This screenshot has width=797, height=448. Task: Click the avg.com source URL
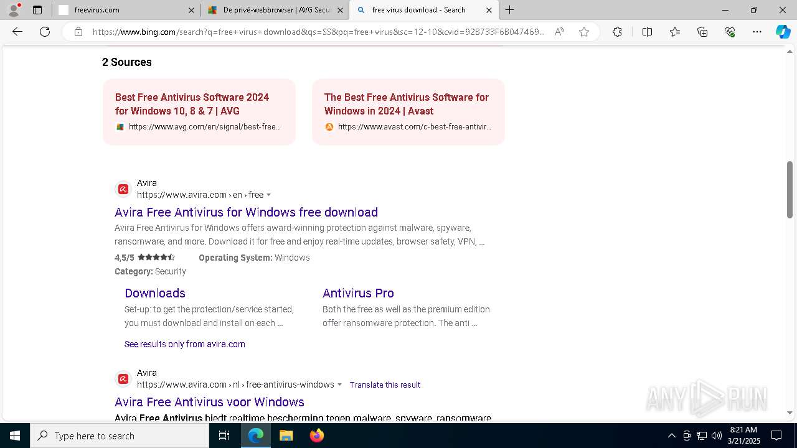[205, 127]
